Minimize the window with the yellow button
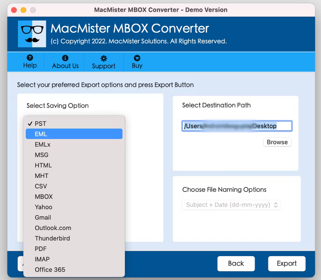The width and height of the screenshot is (321, 280). [23, 10]
